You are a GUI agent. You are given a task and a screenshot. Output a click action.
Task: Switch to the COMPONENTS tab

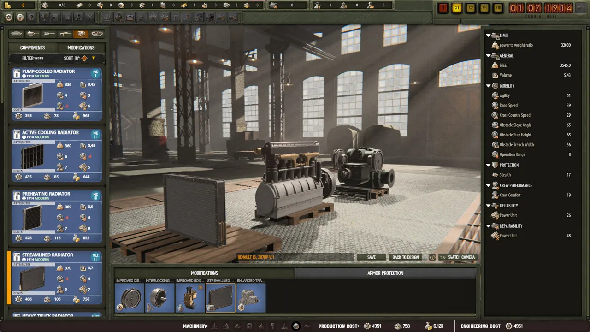pos(32,47)
